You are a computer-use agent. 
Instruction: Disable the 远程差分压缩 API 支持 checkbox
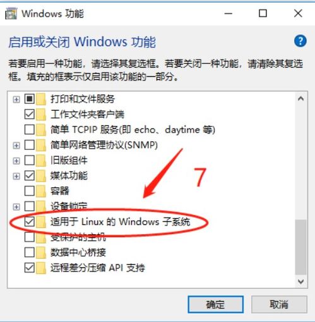coord(30,268)
